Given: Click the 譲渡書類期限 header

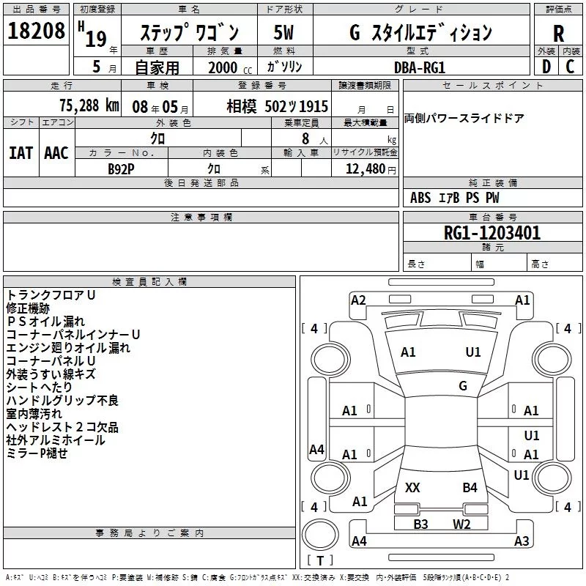Looking at the screenshot, I should pyautogui.click(x=365, y=85).
